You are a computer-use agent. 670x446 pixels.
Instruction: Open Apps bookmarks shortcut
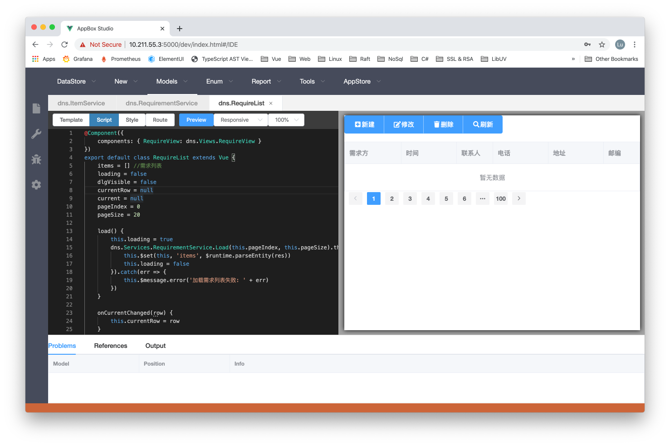tap(44, 59)
